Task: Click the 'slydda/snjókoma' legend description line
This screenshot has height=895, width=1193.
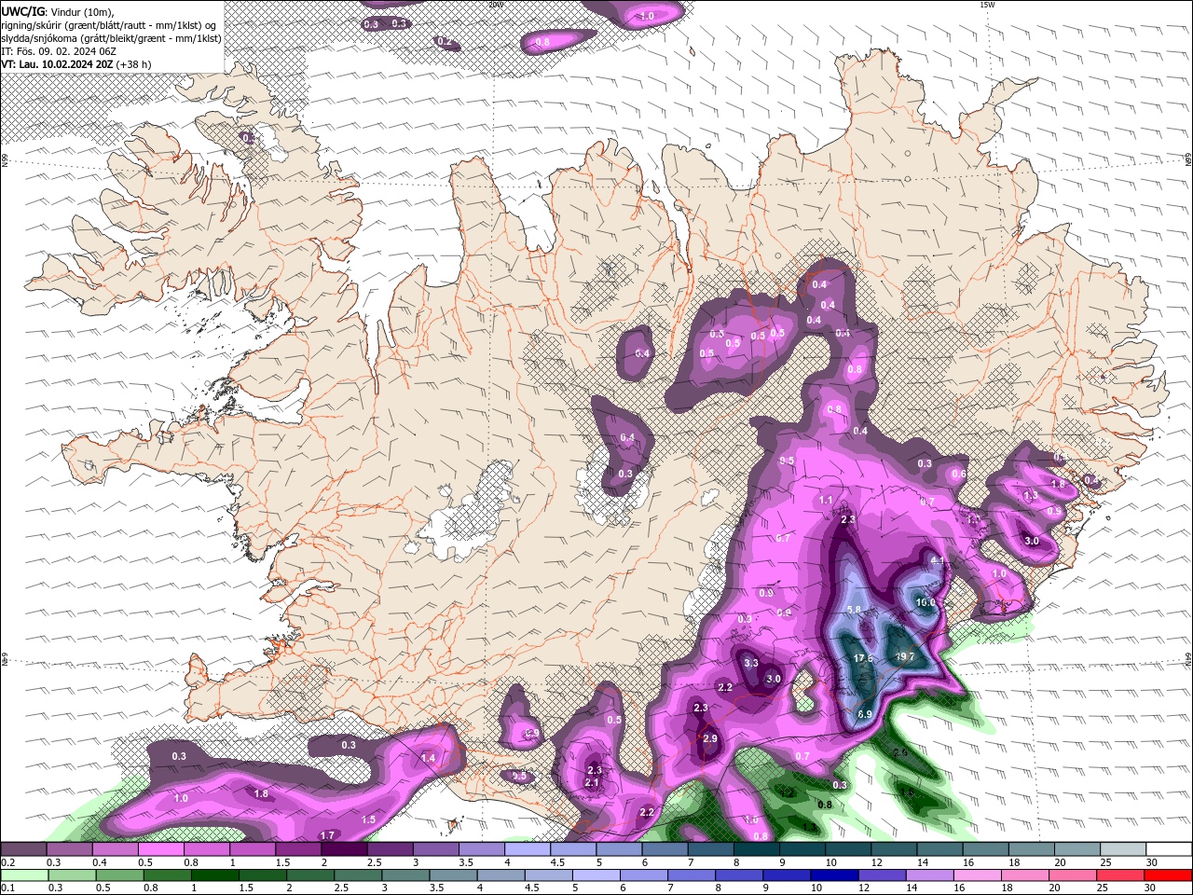Action: point(111,38)
